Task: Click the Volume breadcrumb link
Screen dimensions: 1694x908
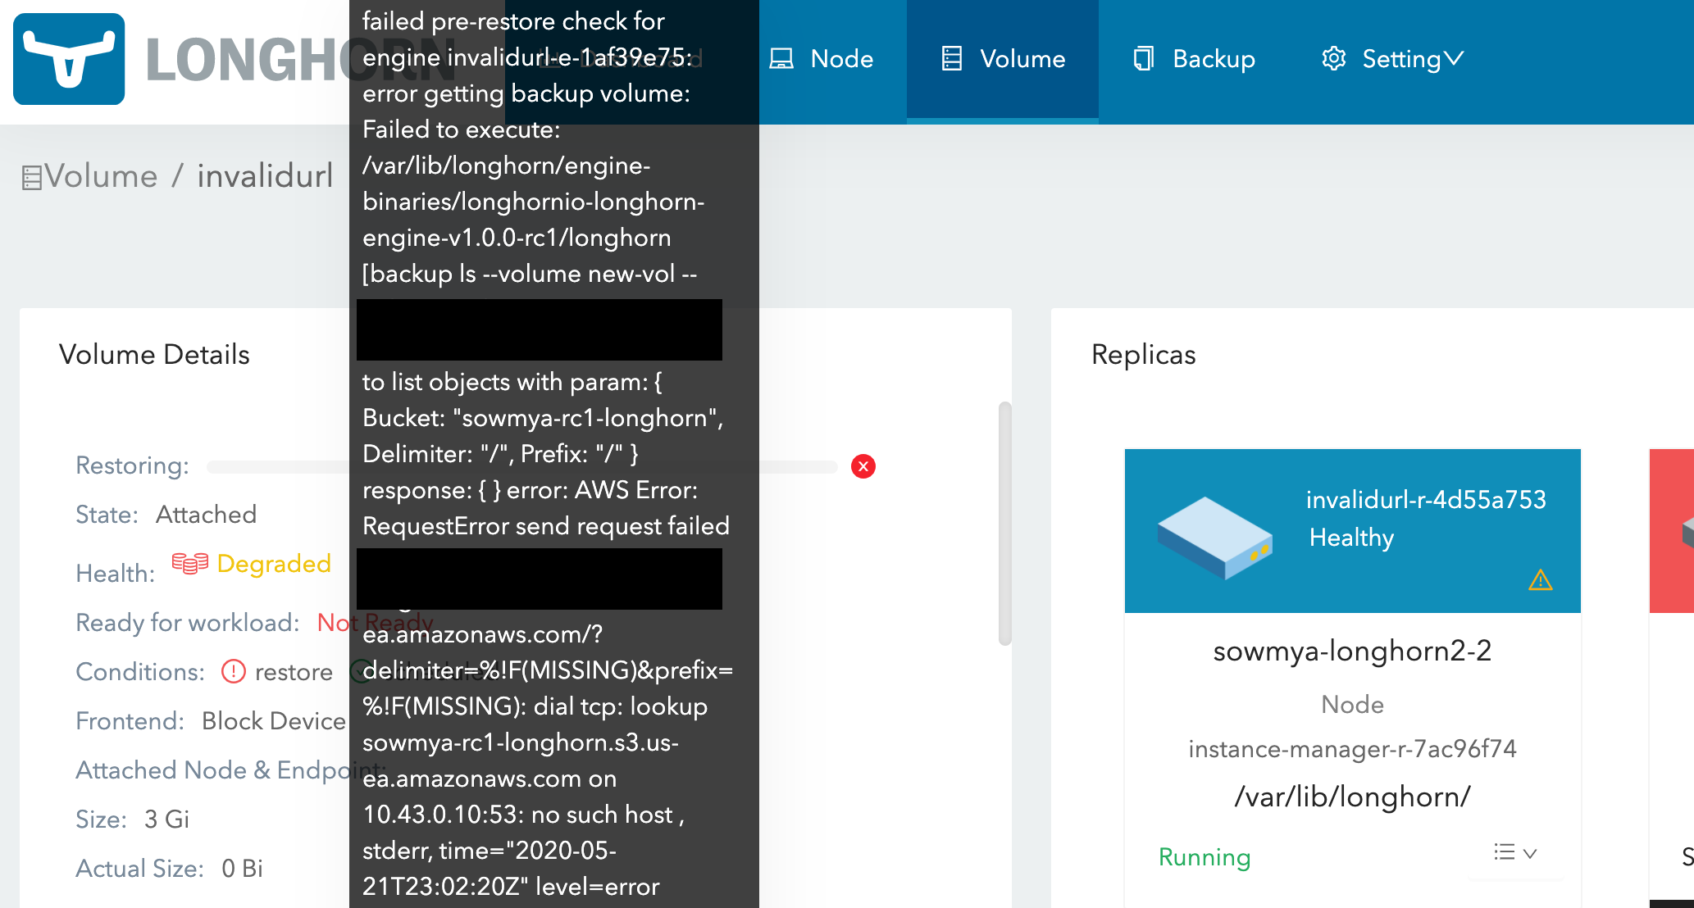Action: pyautogui.click(x=100, y=176)
